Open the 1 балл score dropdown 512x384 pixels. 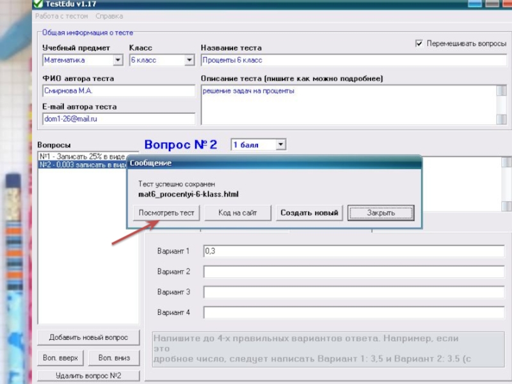tap(280, 145)
